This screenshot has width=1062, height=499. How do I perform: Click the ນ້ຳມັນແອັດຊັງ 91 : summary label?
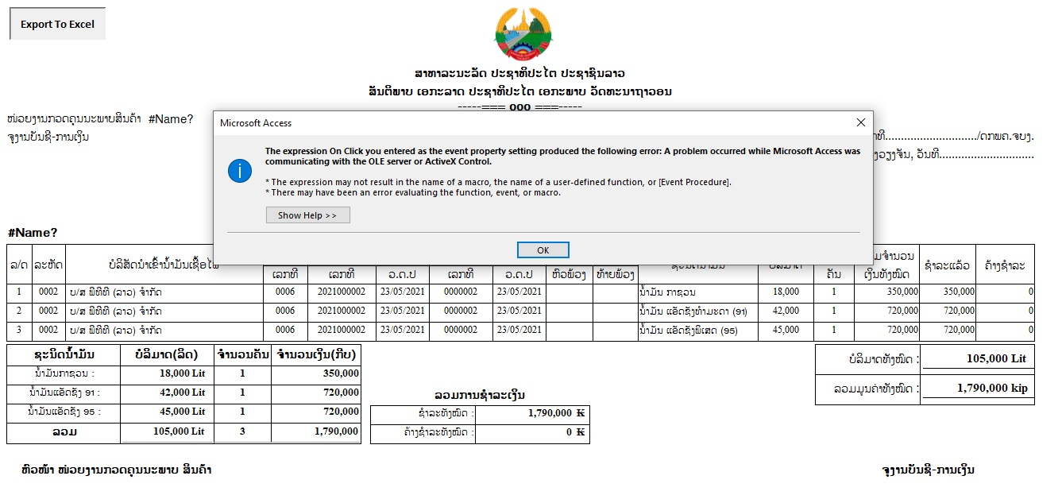(64, 393)
